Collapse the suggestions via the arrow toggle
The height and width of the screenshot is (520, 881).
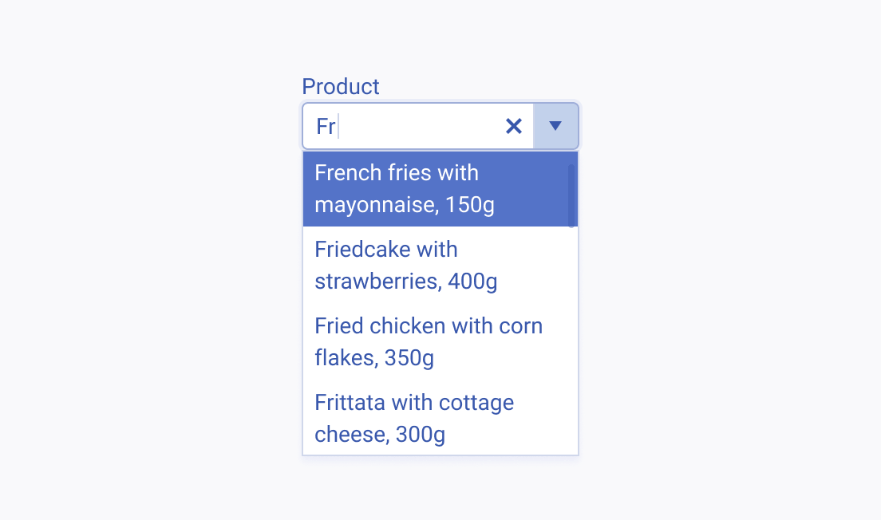click(555, 126)
